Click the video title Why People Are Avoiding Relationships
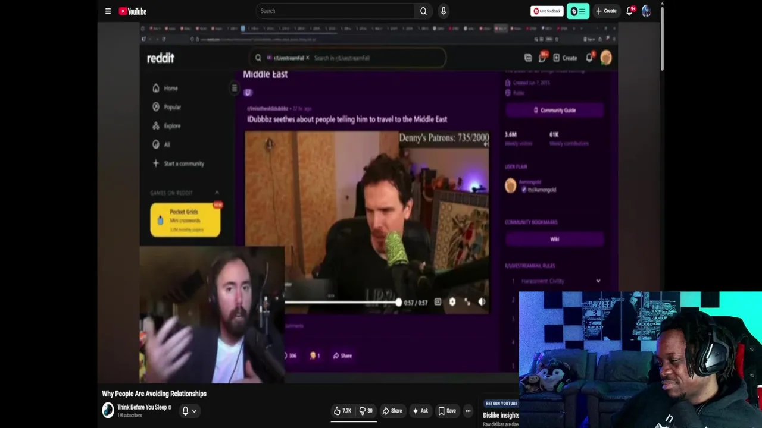The width and height of the screenshot is (762, 428). coord(154,394)
